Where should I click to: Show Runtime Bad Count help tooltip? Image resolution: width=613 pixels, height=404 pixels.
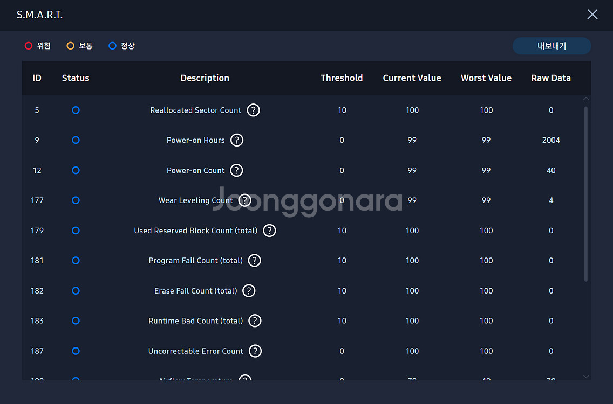(x=255, y=321)
